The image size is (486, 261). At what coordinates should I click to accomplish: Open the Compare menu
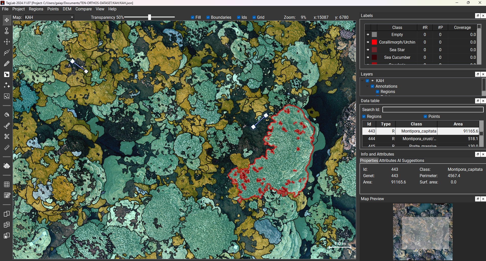tap(83, 9)
